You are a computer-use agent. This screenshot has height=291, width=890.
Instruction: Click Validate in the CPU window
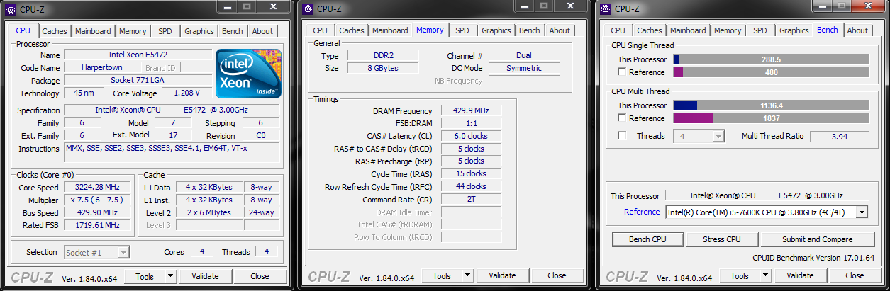(205, 276)
